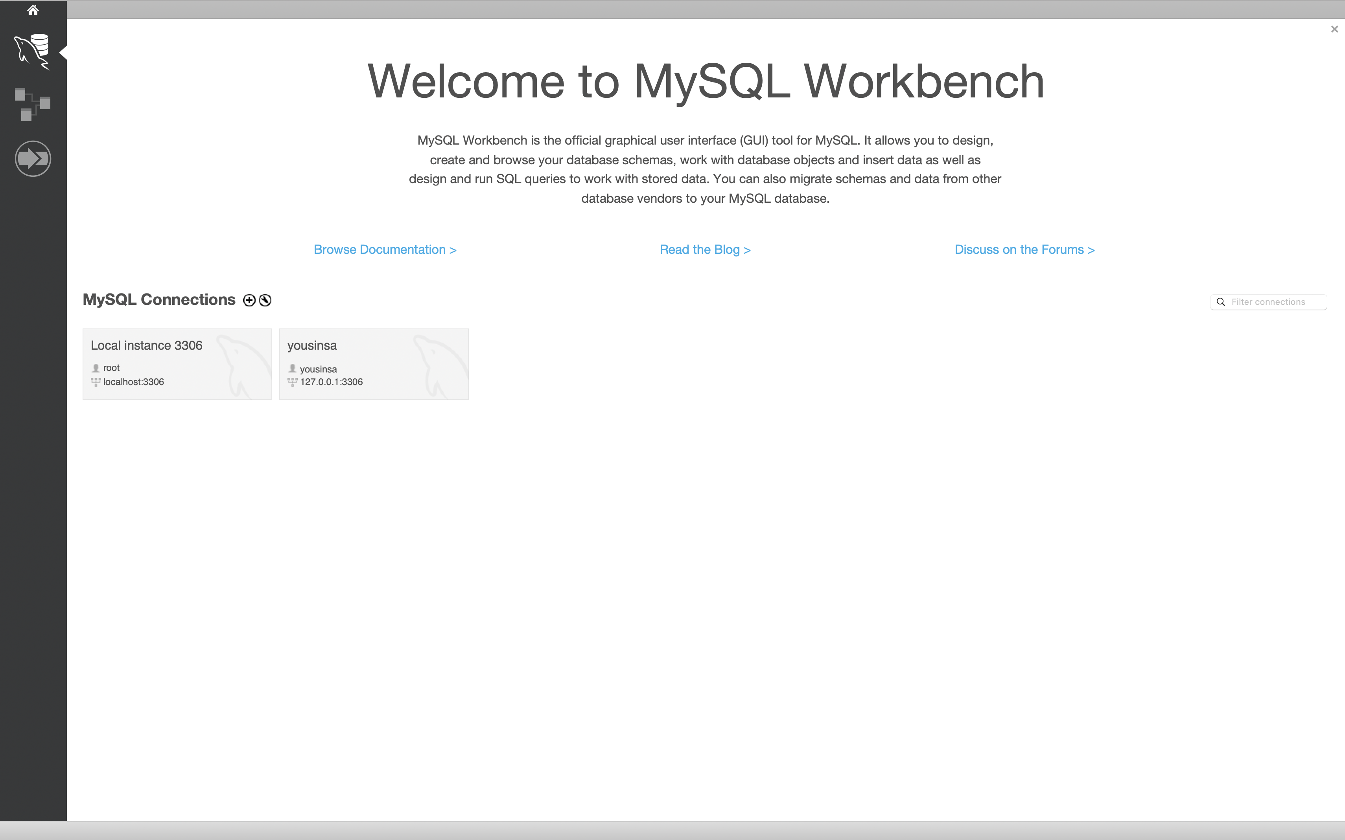Screen dimensions: 1345x840
Task: Click the MySQL Connections heading
Action: pyautogui.click(x=159, y=299)
